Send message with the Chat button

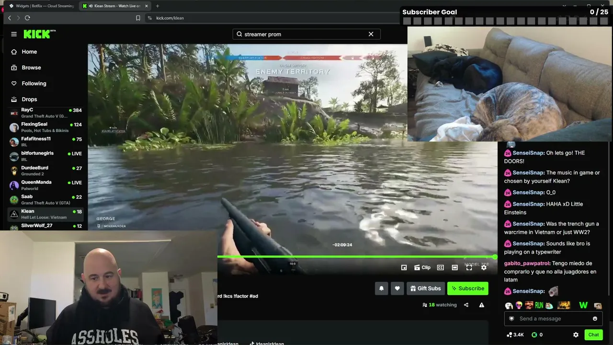tap(593, 335)
